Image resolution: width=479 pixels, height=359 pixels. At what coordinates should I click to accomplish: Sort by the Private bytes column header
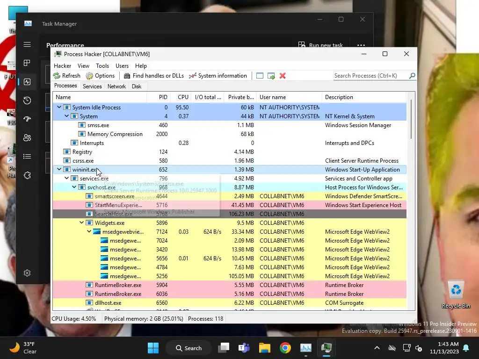(240, 97)
